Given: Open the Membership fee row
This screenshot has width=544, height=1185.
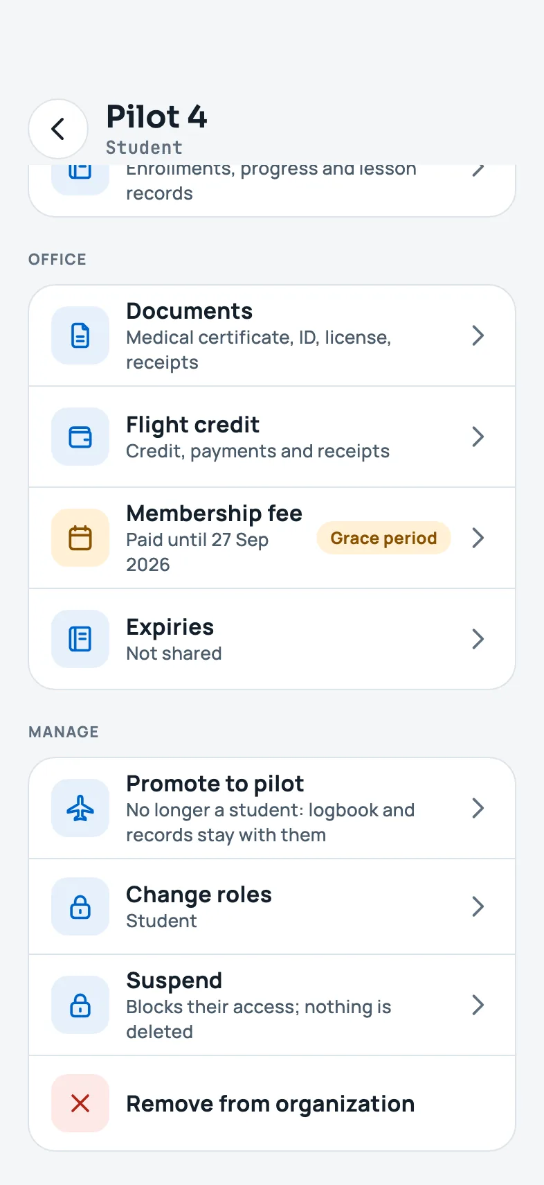Looking at the screenshot, I should [x=272, y=538].
